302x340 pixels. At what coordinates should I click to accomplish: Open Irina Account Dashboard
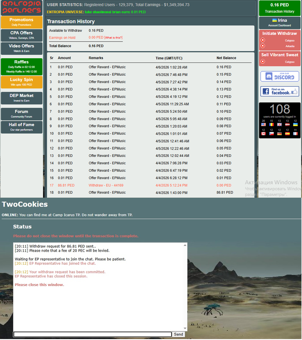click(x=279, y=23)
